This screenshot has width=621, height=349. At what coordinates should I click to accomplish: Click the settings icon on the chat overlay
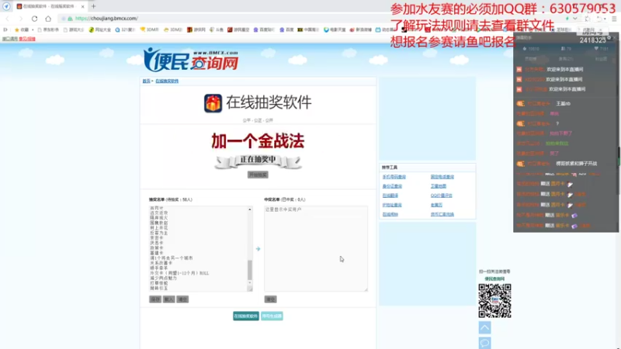(x=609, y=37)
